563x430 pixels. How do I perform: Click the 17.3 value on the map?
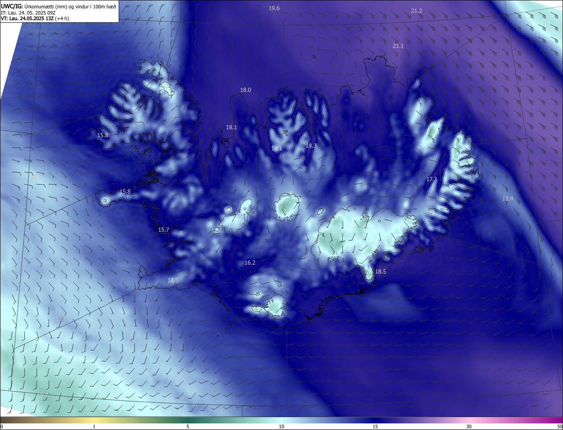tap(431, 179)
